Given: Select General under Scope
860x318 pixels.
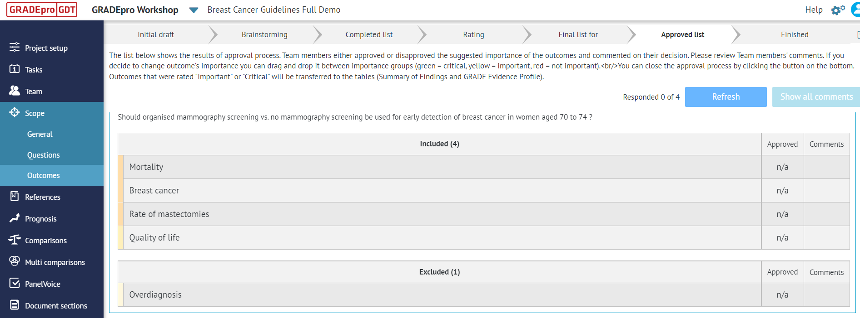Looking at the screenshot, I should [40, 134].
